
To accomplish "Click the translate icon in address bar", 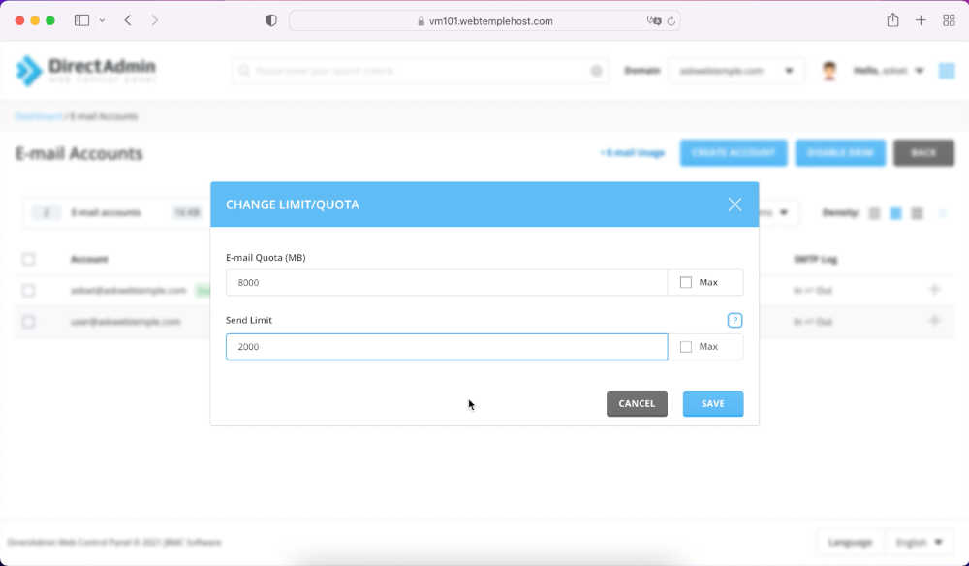I will (x=654, y=21).
